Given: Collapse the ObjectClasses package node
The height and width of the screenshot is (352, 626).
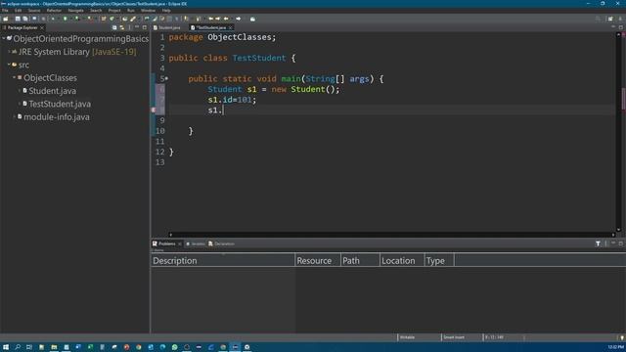Looking at the screenshot, I should pyautogui.click(x=15, y=78).
